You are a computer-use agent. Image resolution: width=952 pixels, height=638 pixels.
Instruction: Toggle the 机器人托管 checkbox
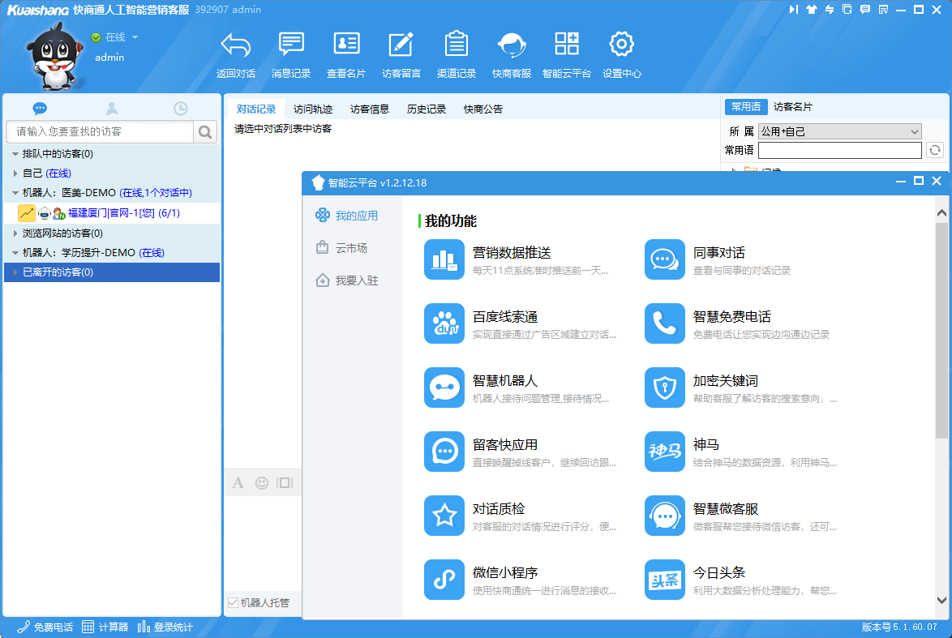coord(234,602)
